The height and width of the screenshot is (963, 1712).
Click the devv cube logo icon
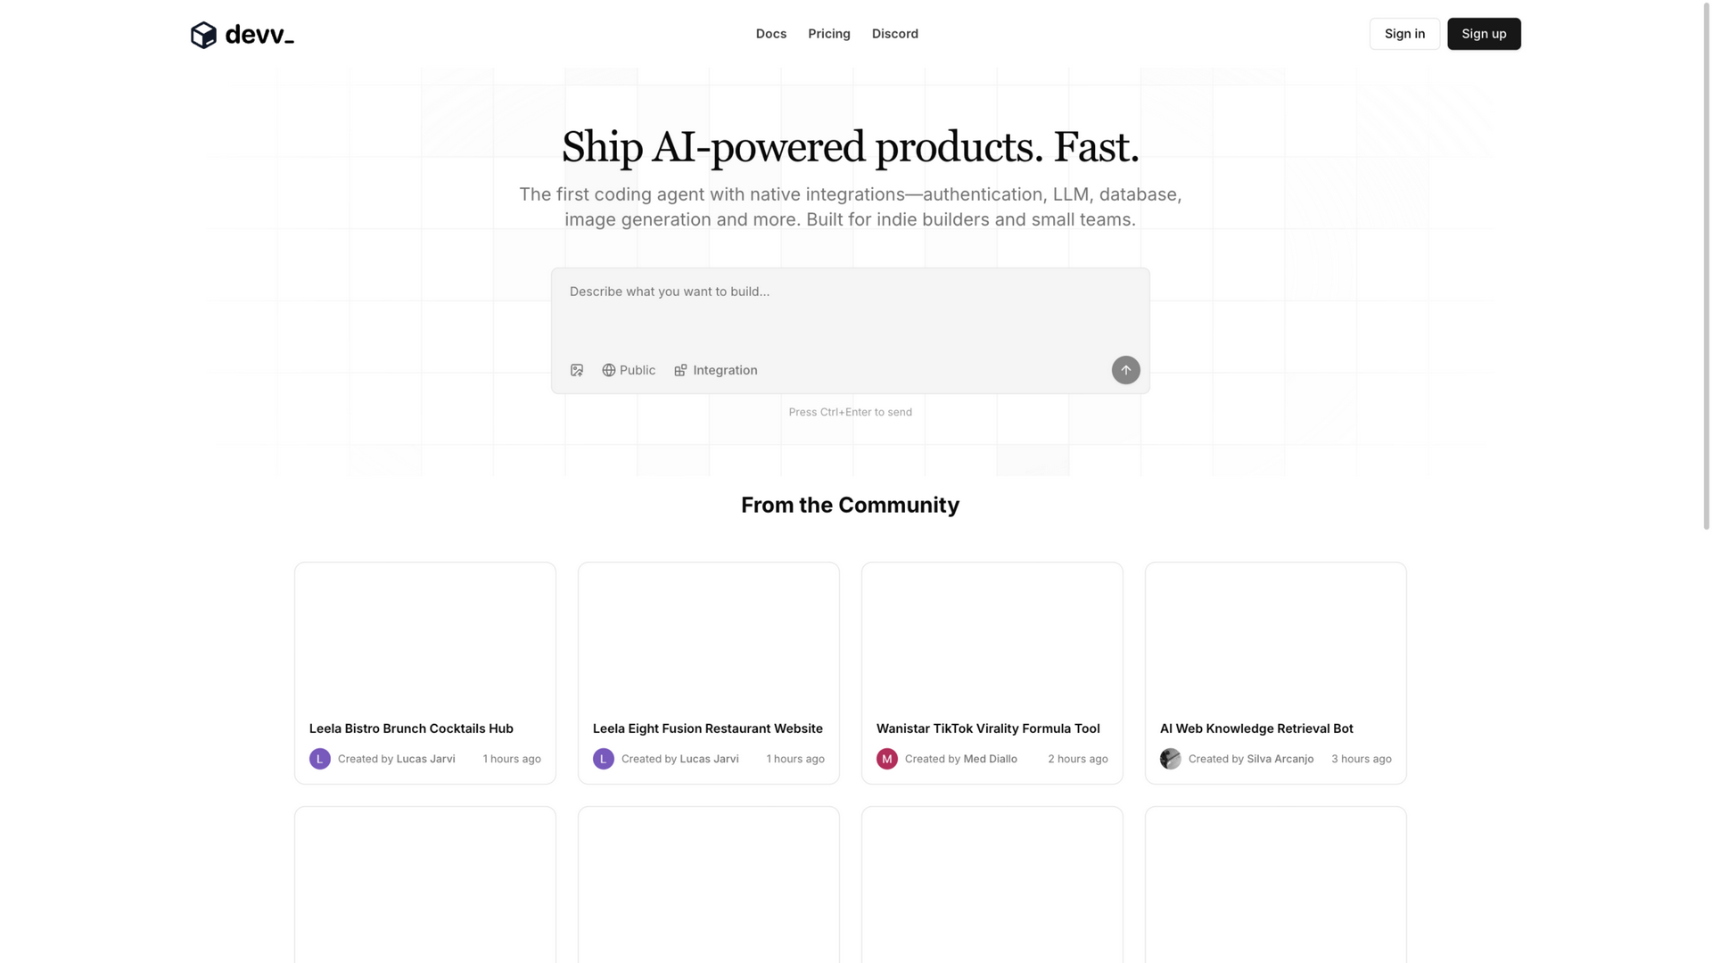click(x=203, y=35)
